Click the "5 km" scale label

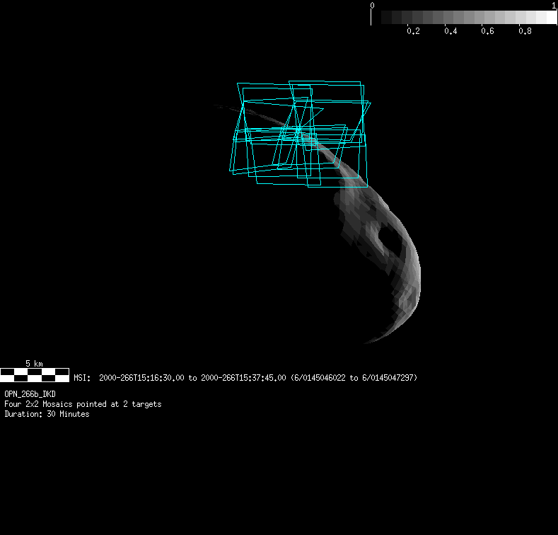[x=34, y=363]
